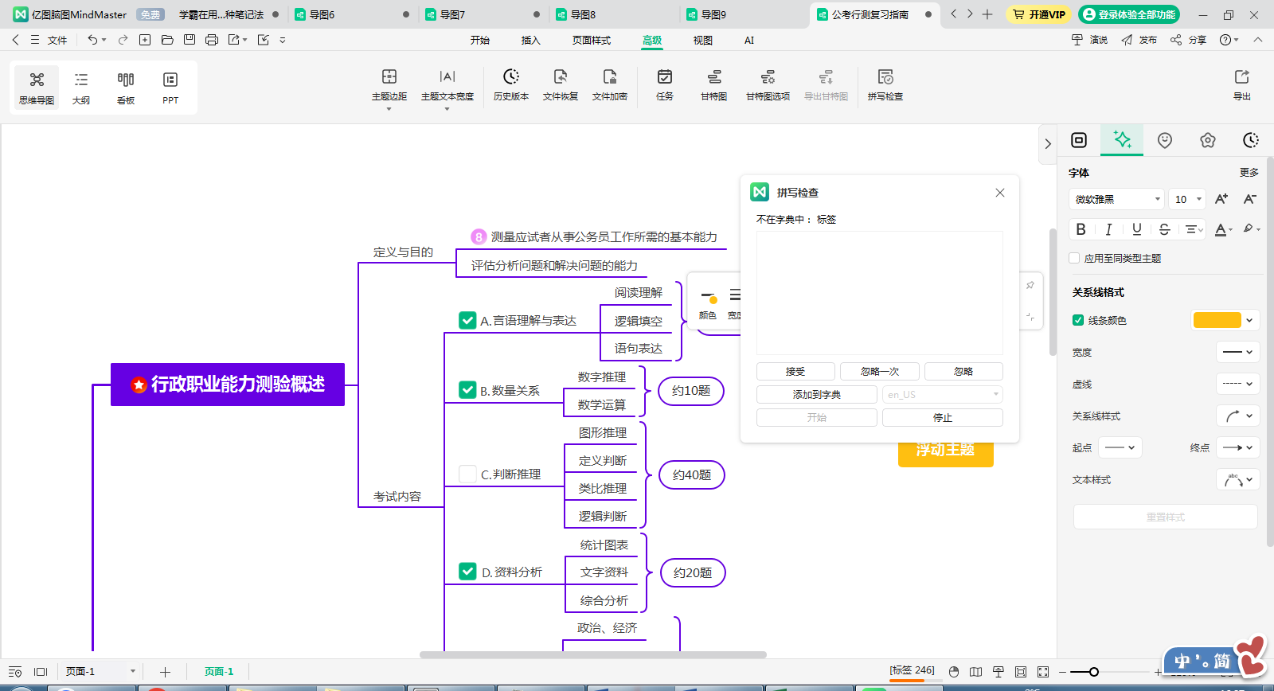Open the start point (起点) dropdown
Image resolution: width=1274 pixels, height=691 pixels.
point(1120,447)
